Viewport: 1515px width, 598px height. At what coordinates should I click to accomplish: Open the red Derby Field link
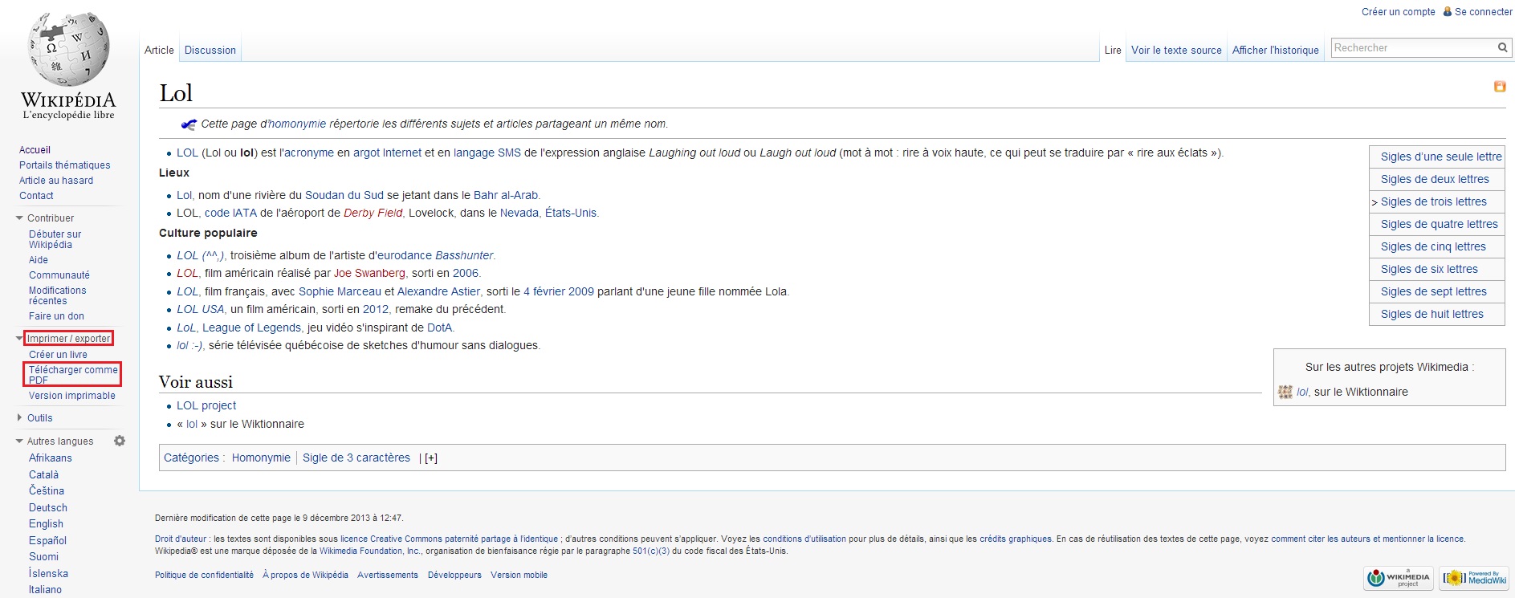(373, 214)
